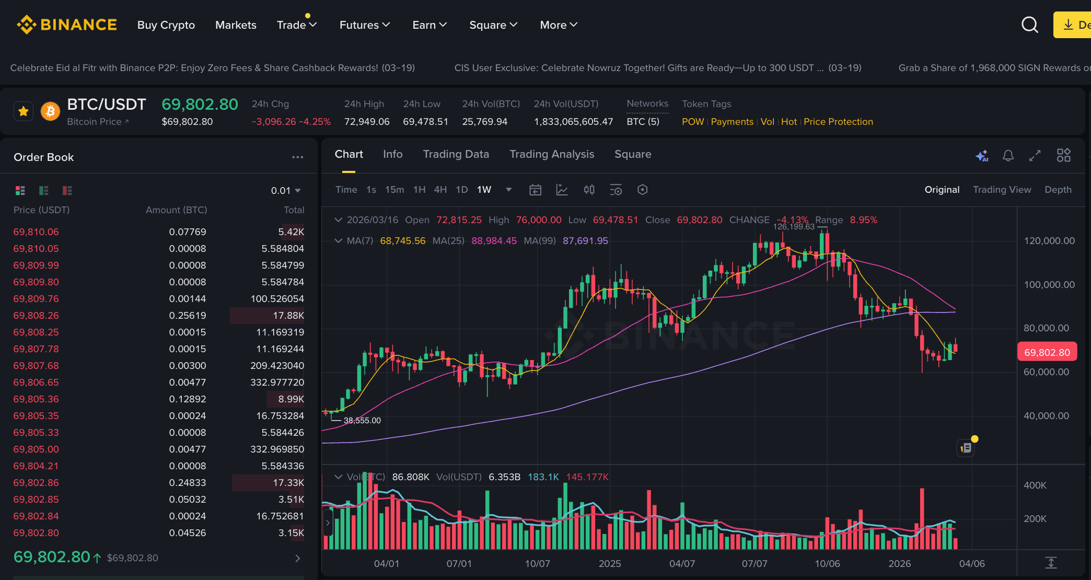
Task: Open the AI assistant sparkle icon
Action: 982,156
